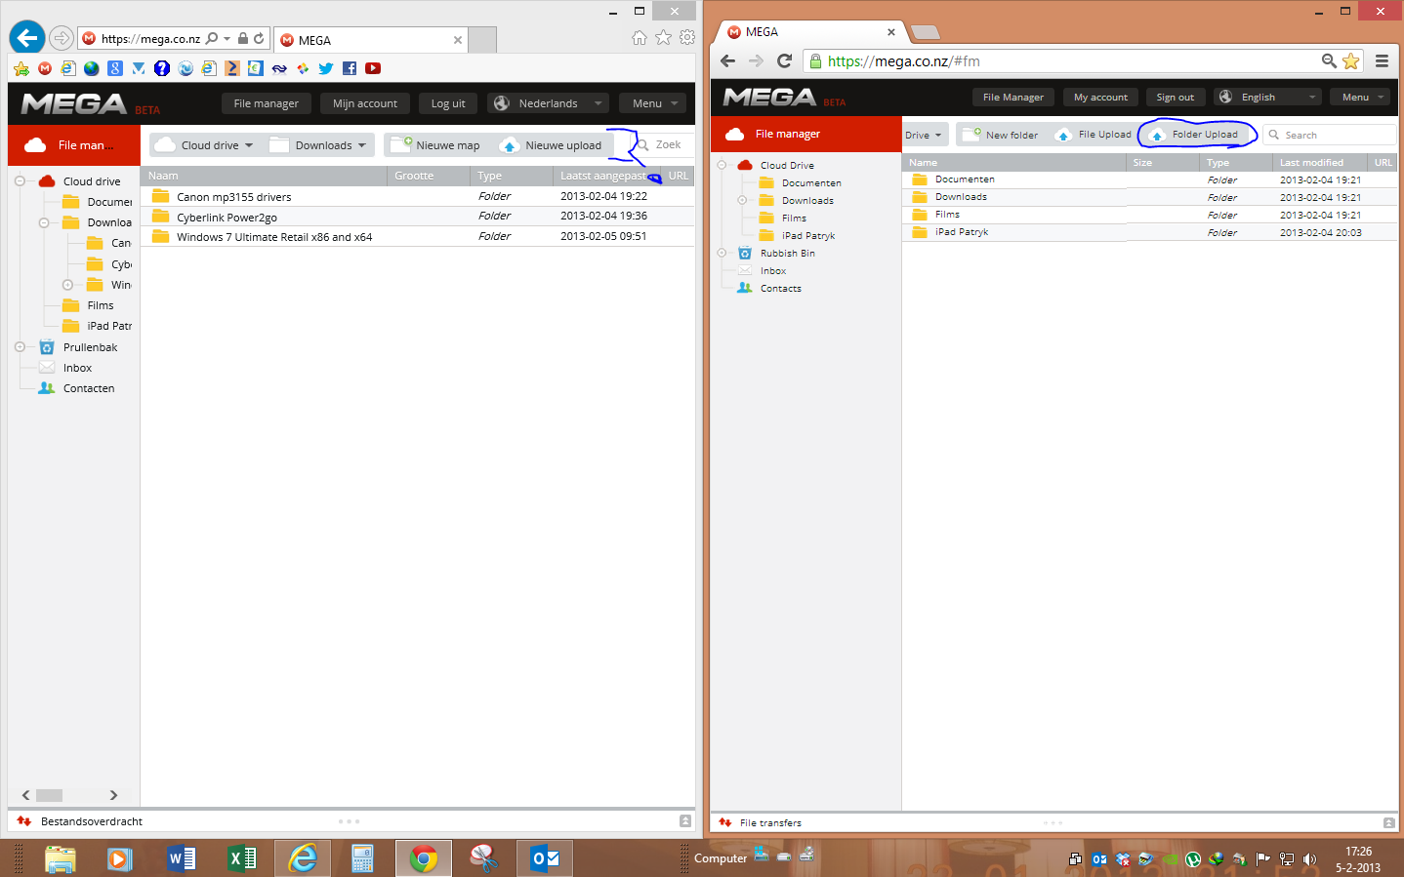1404x877 pixels.
Task: Open the Nederlands language dropdown
Action: (548, 103)
